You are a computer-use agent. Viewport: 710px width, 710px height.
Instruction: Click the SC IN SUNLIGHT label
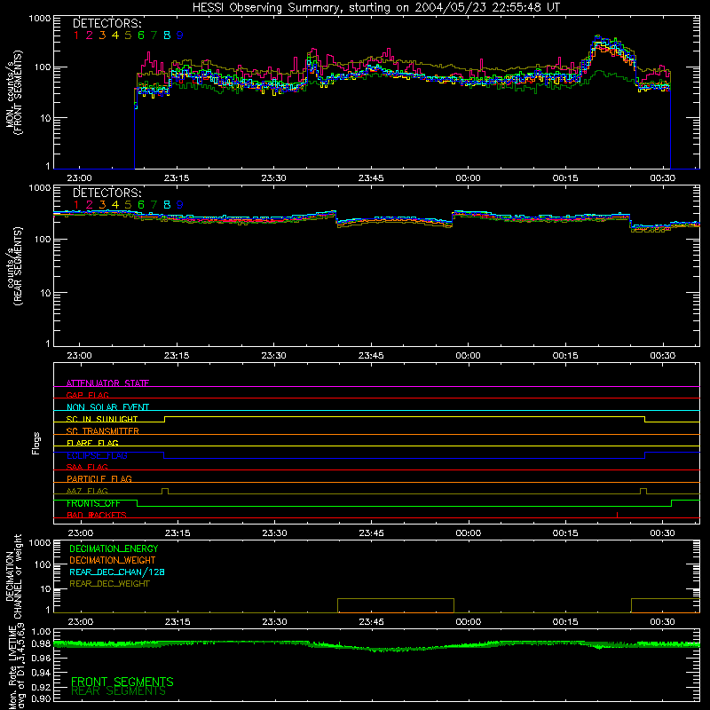(x=102, y=419)
